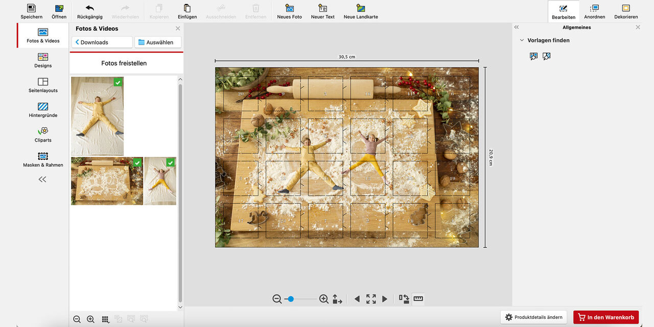Switch to the Dekorieren tab
654x327 pixels.
click(x=626, y=11)
